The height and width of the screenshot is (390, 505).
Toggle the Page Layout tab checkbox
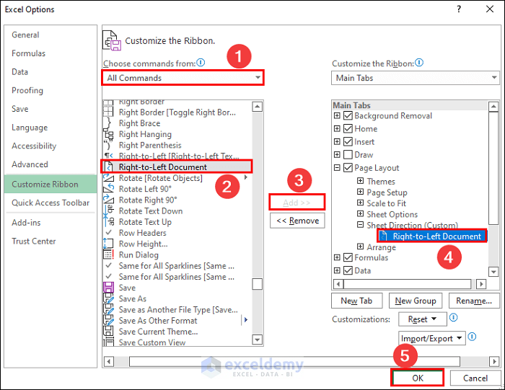point(348,168)
